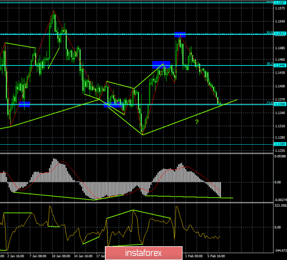Click the blue rectangle on 38.2 line
This screenshot has height=260, width=287.
(161, 65)
